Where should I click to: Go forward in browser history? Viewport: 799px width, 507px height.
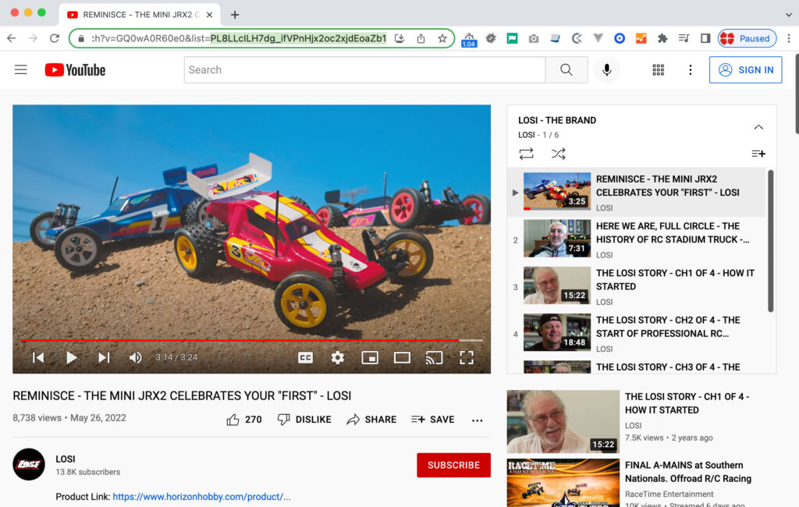pos(33,38)
